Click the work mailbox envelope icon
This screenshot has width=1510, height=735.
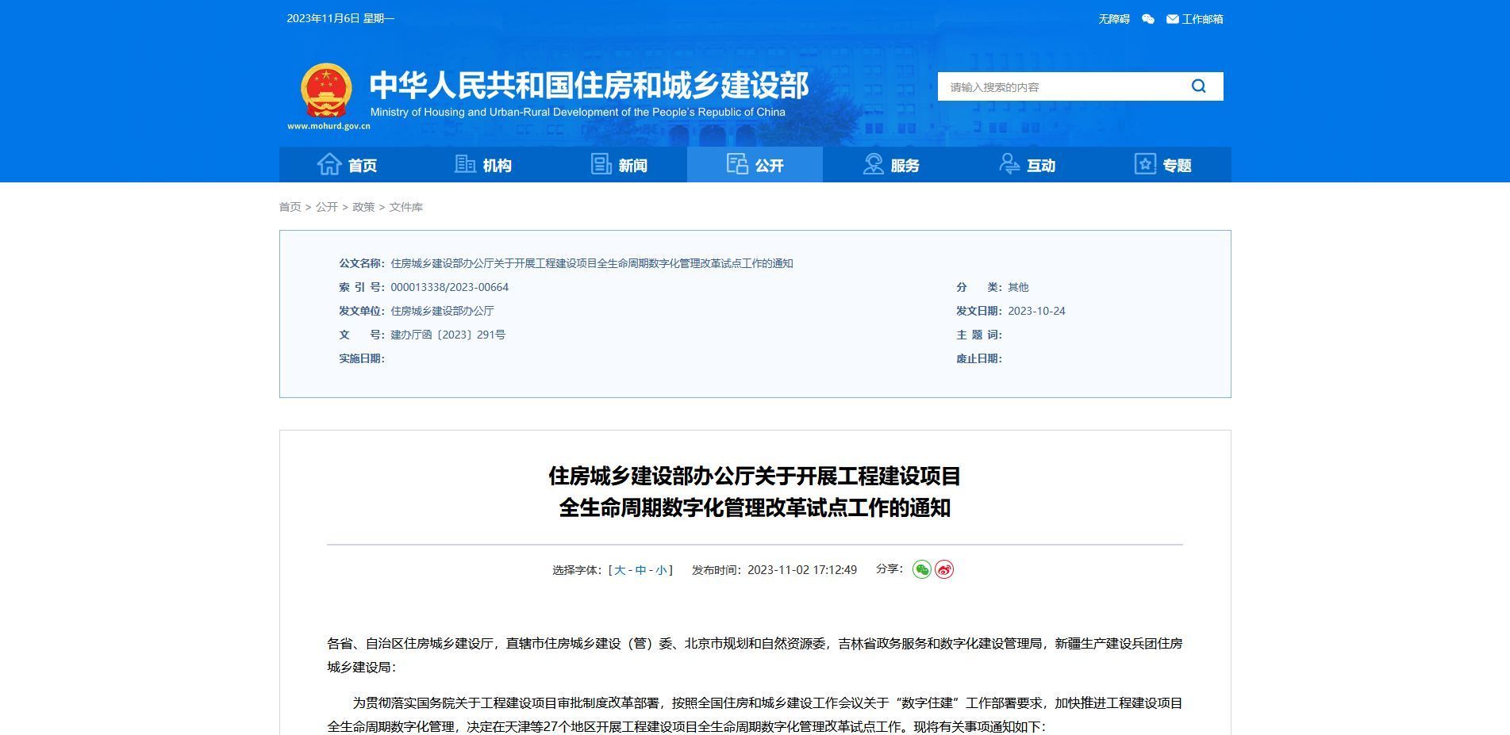tap(1172, 19)
